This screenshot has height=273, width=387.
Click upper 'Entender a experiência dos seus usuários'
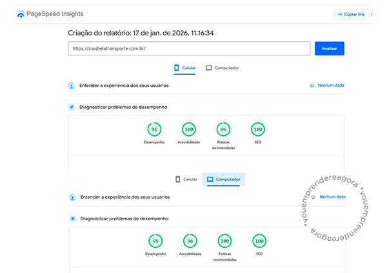pyautogui.click(x=124, y=86)
